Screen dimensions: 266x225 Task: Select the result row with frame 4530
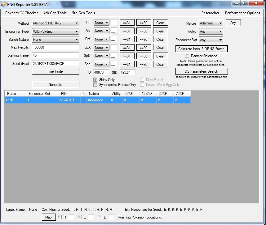coord(98,100)
